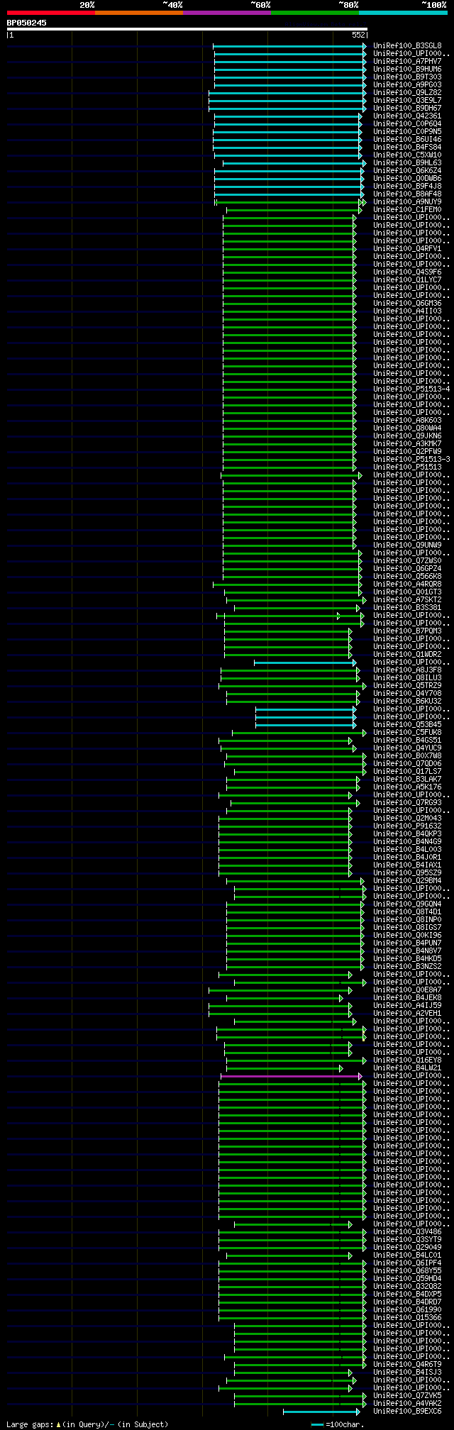
Task: Select the UniRef100_Q29BM4 label
Action: (407, 881)
